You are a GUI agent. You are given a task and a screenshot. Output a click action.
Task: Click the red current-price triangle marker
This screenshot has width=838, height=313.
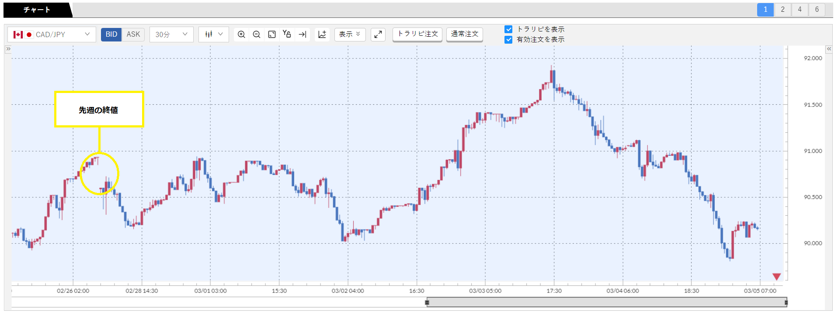pos(776,277)
